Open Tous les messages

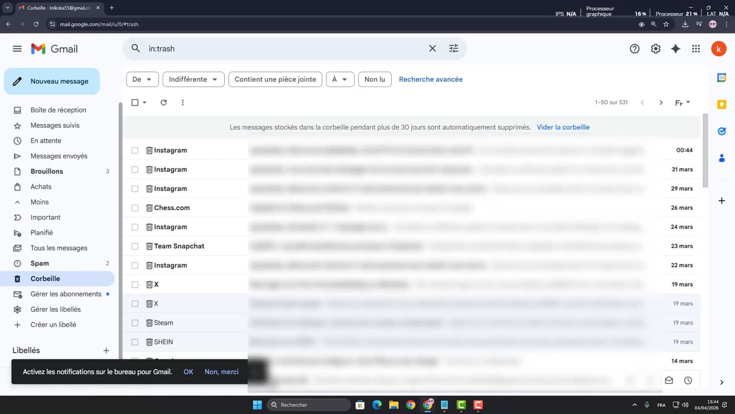[58, 248]
